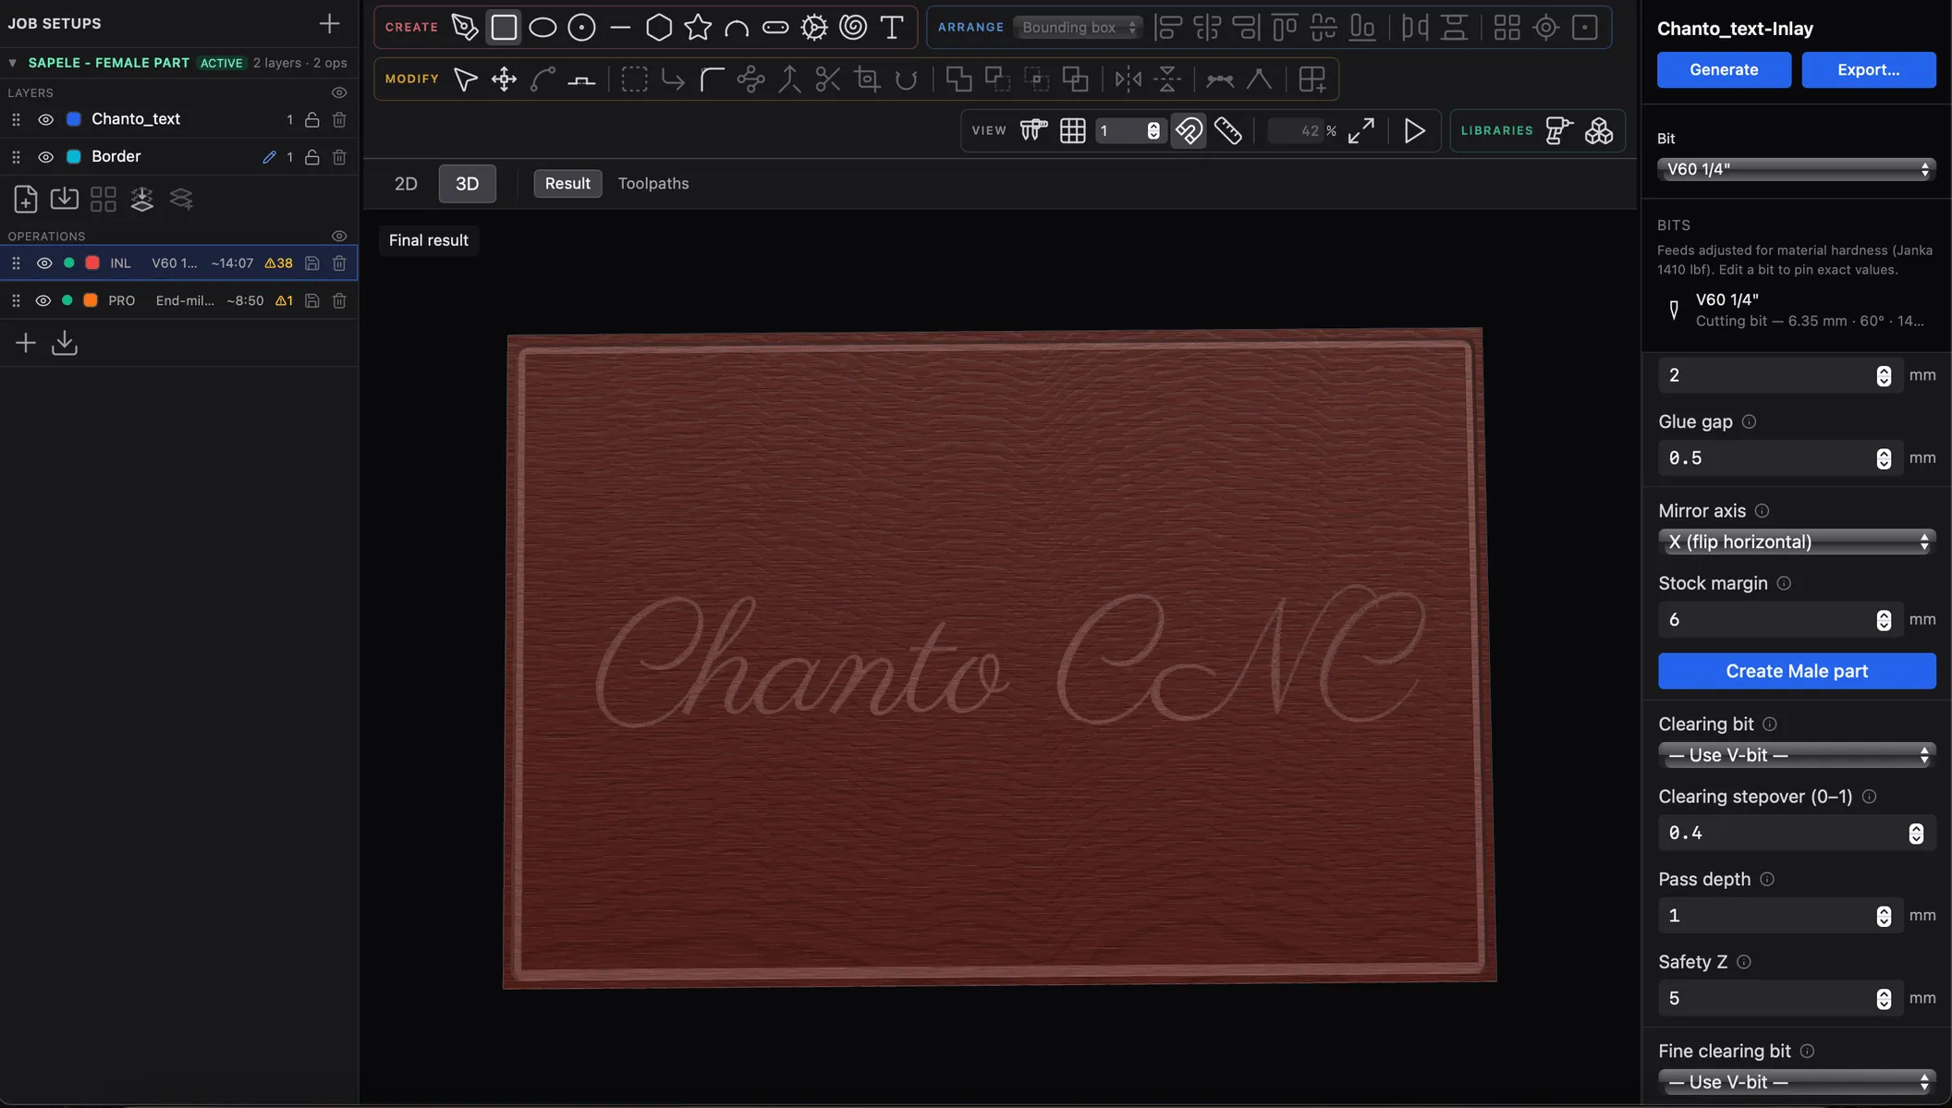1952x1108 pixels.
Task: Add new operation with plus icon
Action: [x=26, y=344]
